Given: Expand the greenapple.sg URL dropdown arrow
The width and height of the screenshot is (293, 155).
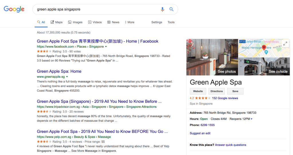Looking at the screenshot, I should pos(67,77).
